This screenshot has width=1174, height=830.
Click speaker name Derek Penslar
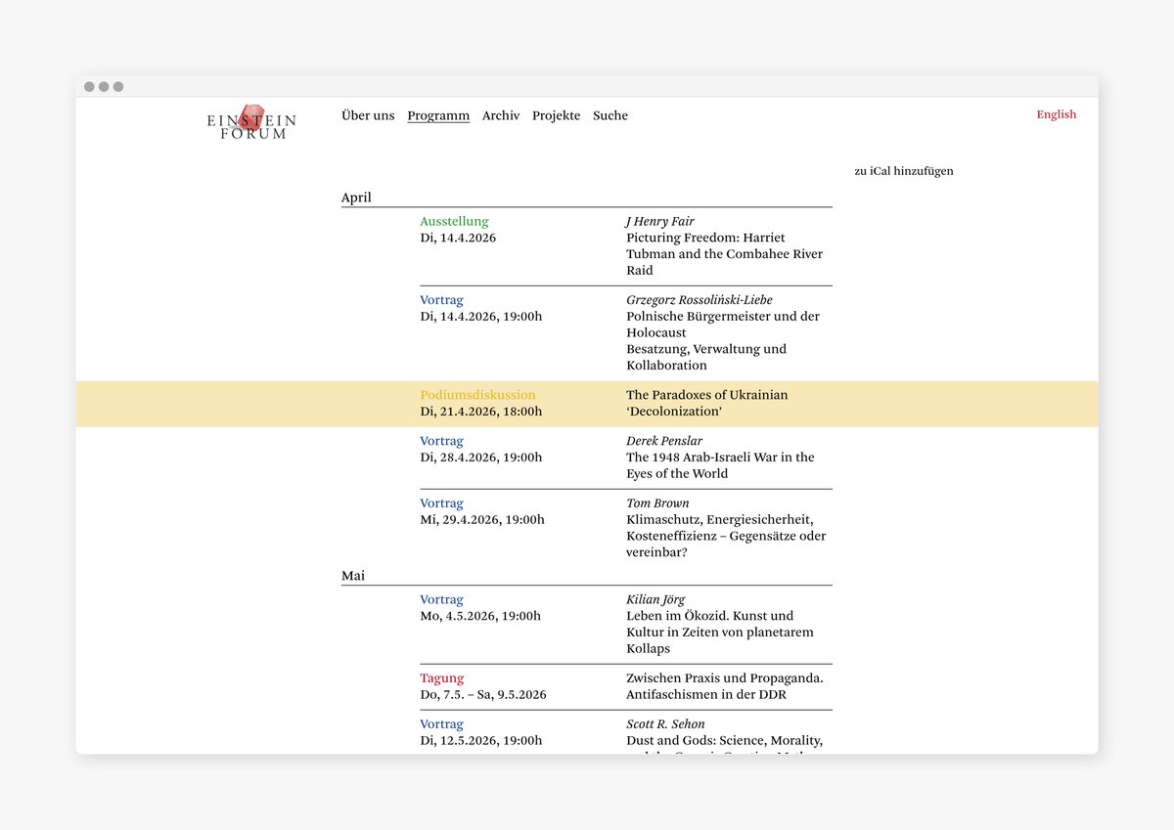[664, 441]
